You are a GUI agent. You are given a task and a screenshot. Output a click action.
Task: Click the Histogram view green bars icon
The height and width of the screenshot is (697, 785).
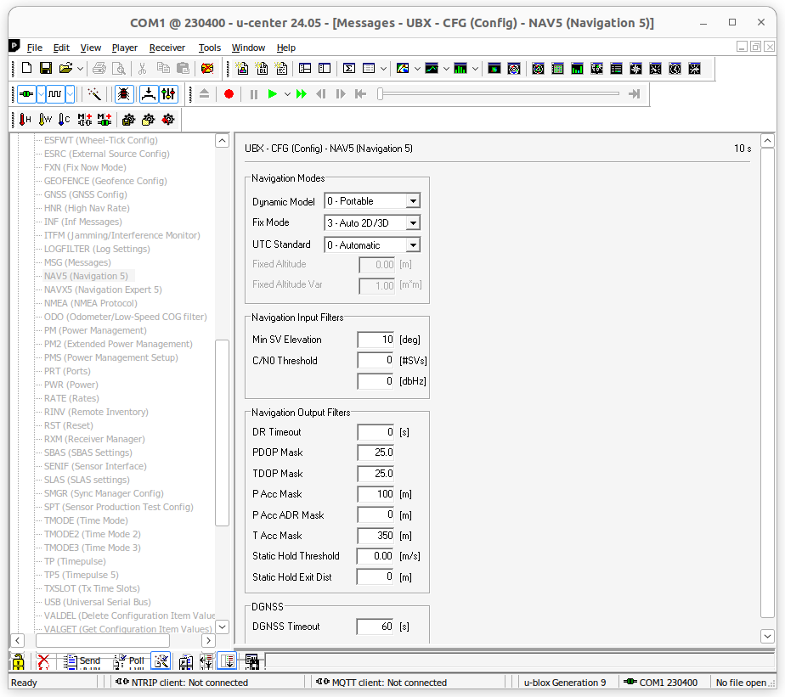(460, 69)
